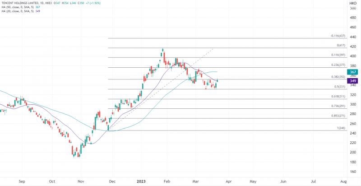Screen dimensions: 361x186
Task: Click the teal 367 price label
Action: click(x=352, y=72)
